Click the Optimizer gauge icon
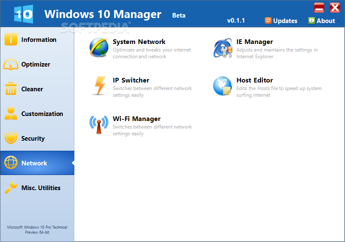 pos(11,64)
